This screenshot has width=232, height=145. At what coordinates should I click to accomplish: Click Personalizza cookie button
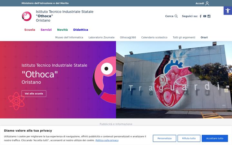click(x=164, y=138)
